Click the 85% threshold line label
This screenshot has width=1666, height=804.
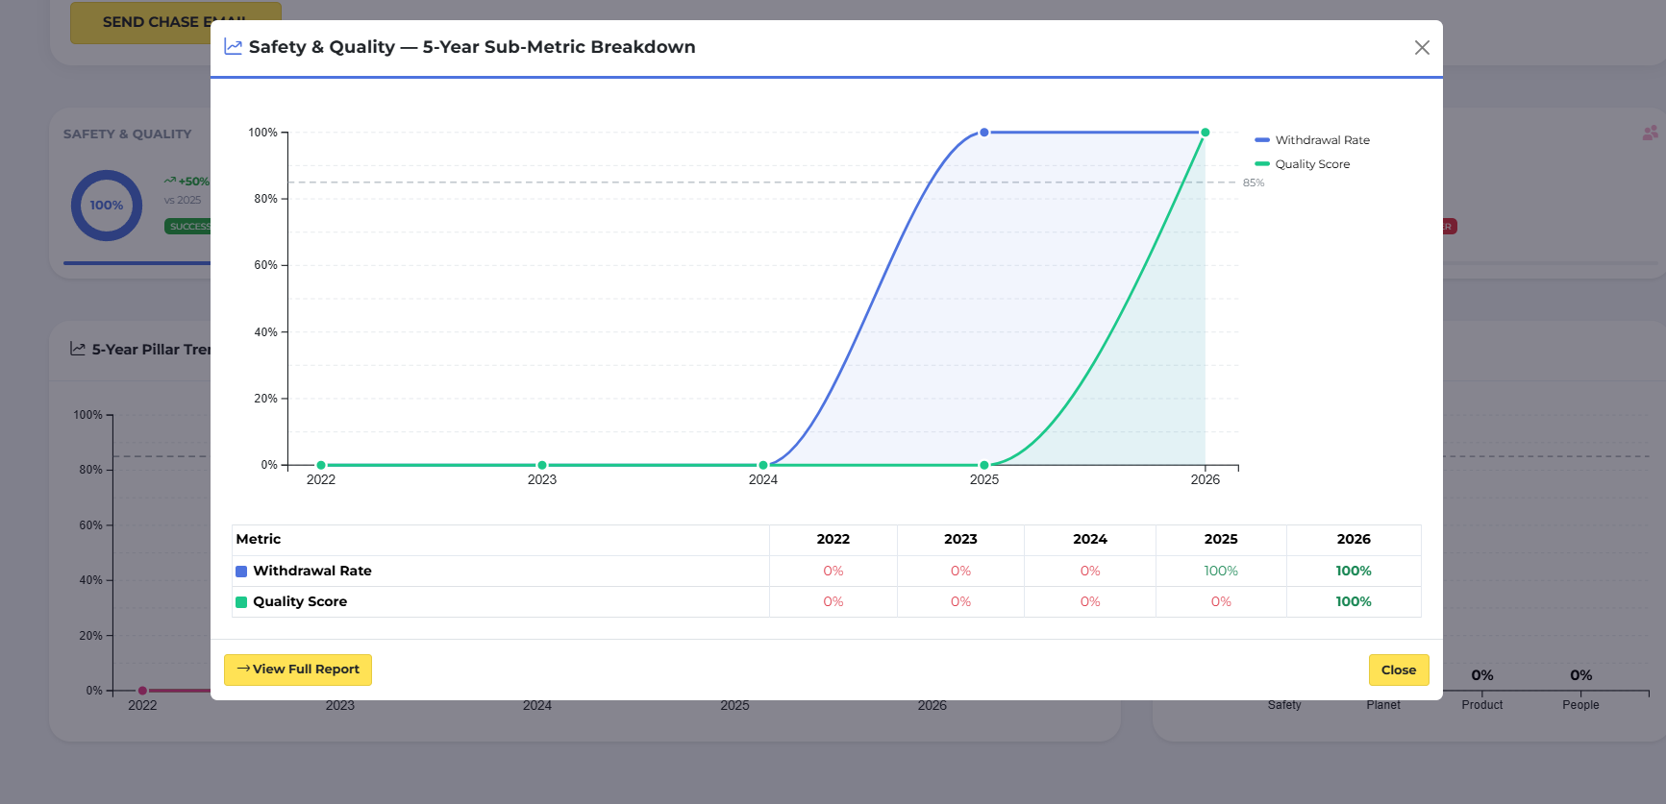[x=1253, y=183]
